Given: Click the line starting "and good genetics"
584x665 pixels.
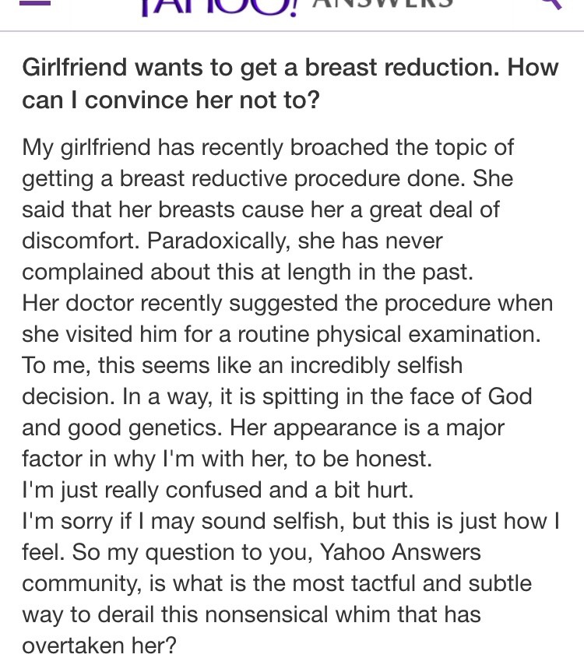Looking at the screenshot, I should (x=263, y=427).
